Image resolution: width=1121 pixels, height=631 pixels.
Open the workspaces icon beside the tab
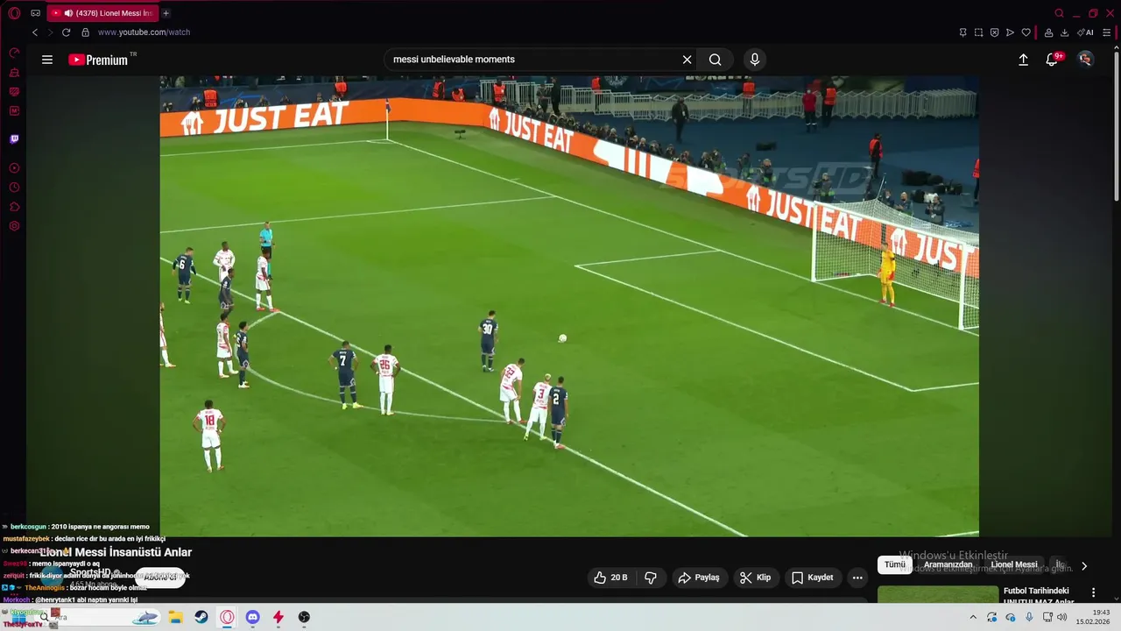(x=35, y=13)
